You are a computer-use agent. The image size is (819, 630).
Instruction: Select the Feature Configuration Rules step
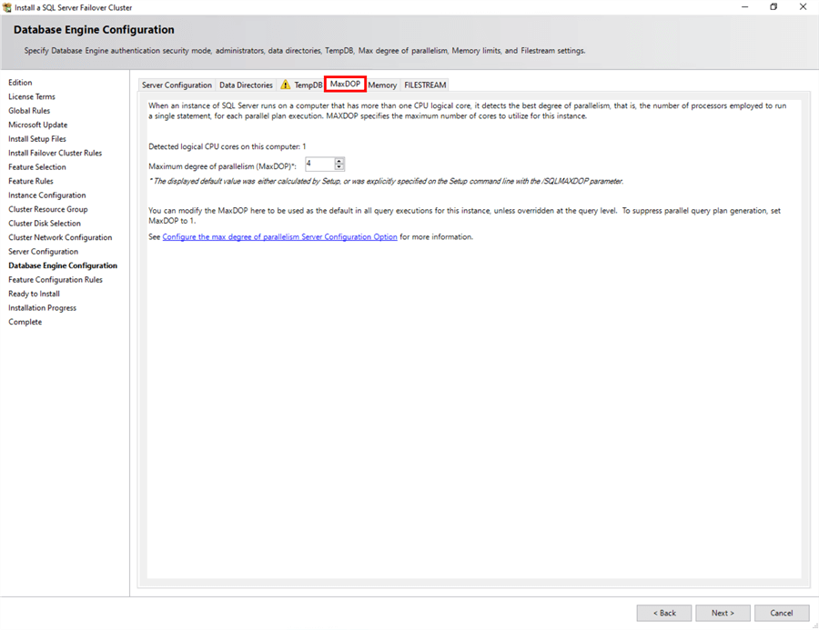pyautogui.click(x=56, y=280)
